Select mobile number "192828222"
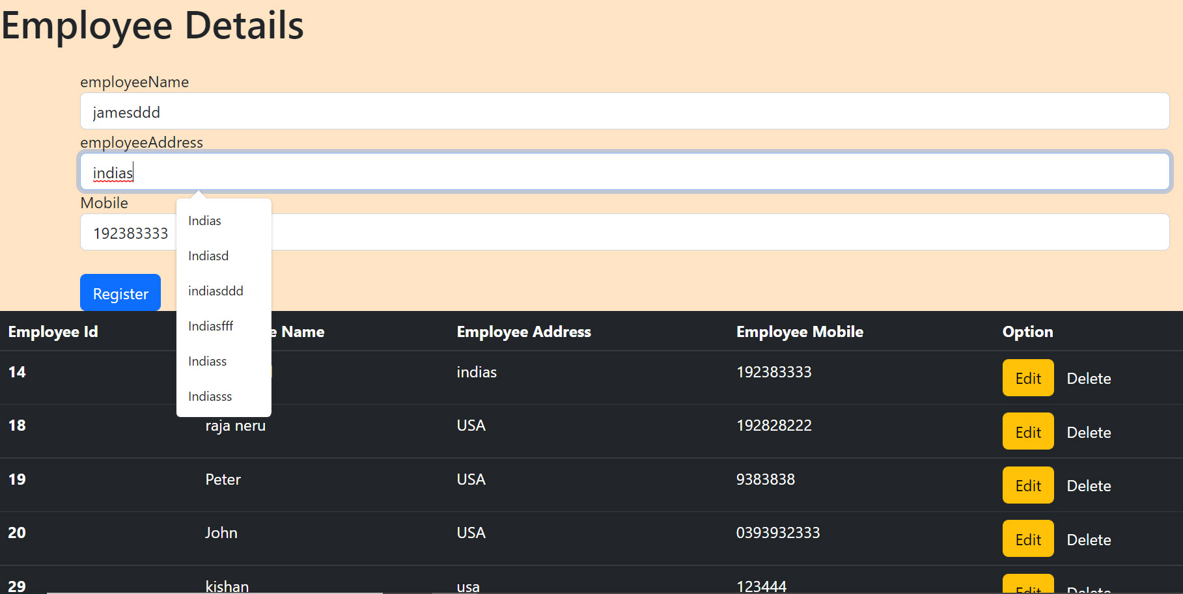Image resolution: width=1183 pixels, height=594 pixels. click(x=773, y=425)
